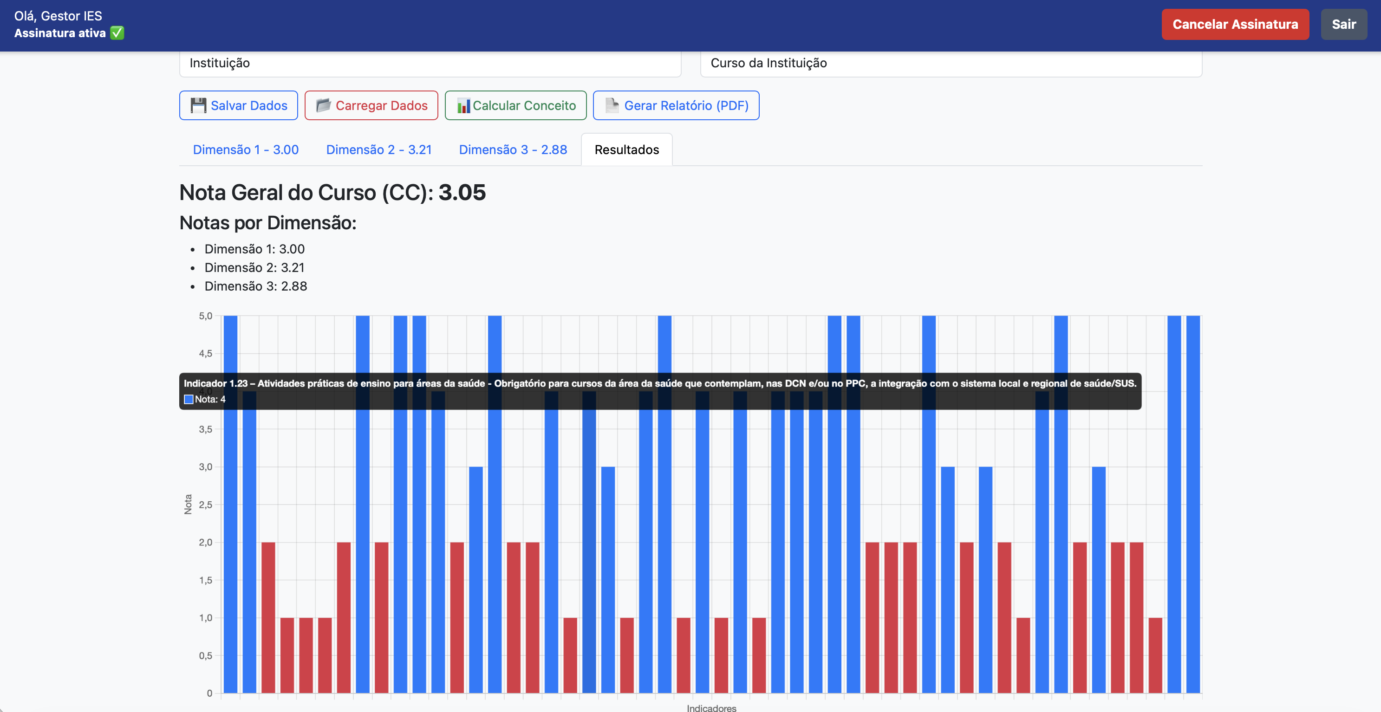Click the Calcular Conceito button text
Image resolution: width=1381 pixels, height=712 pixels.
click(524, 105)
